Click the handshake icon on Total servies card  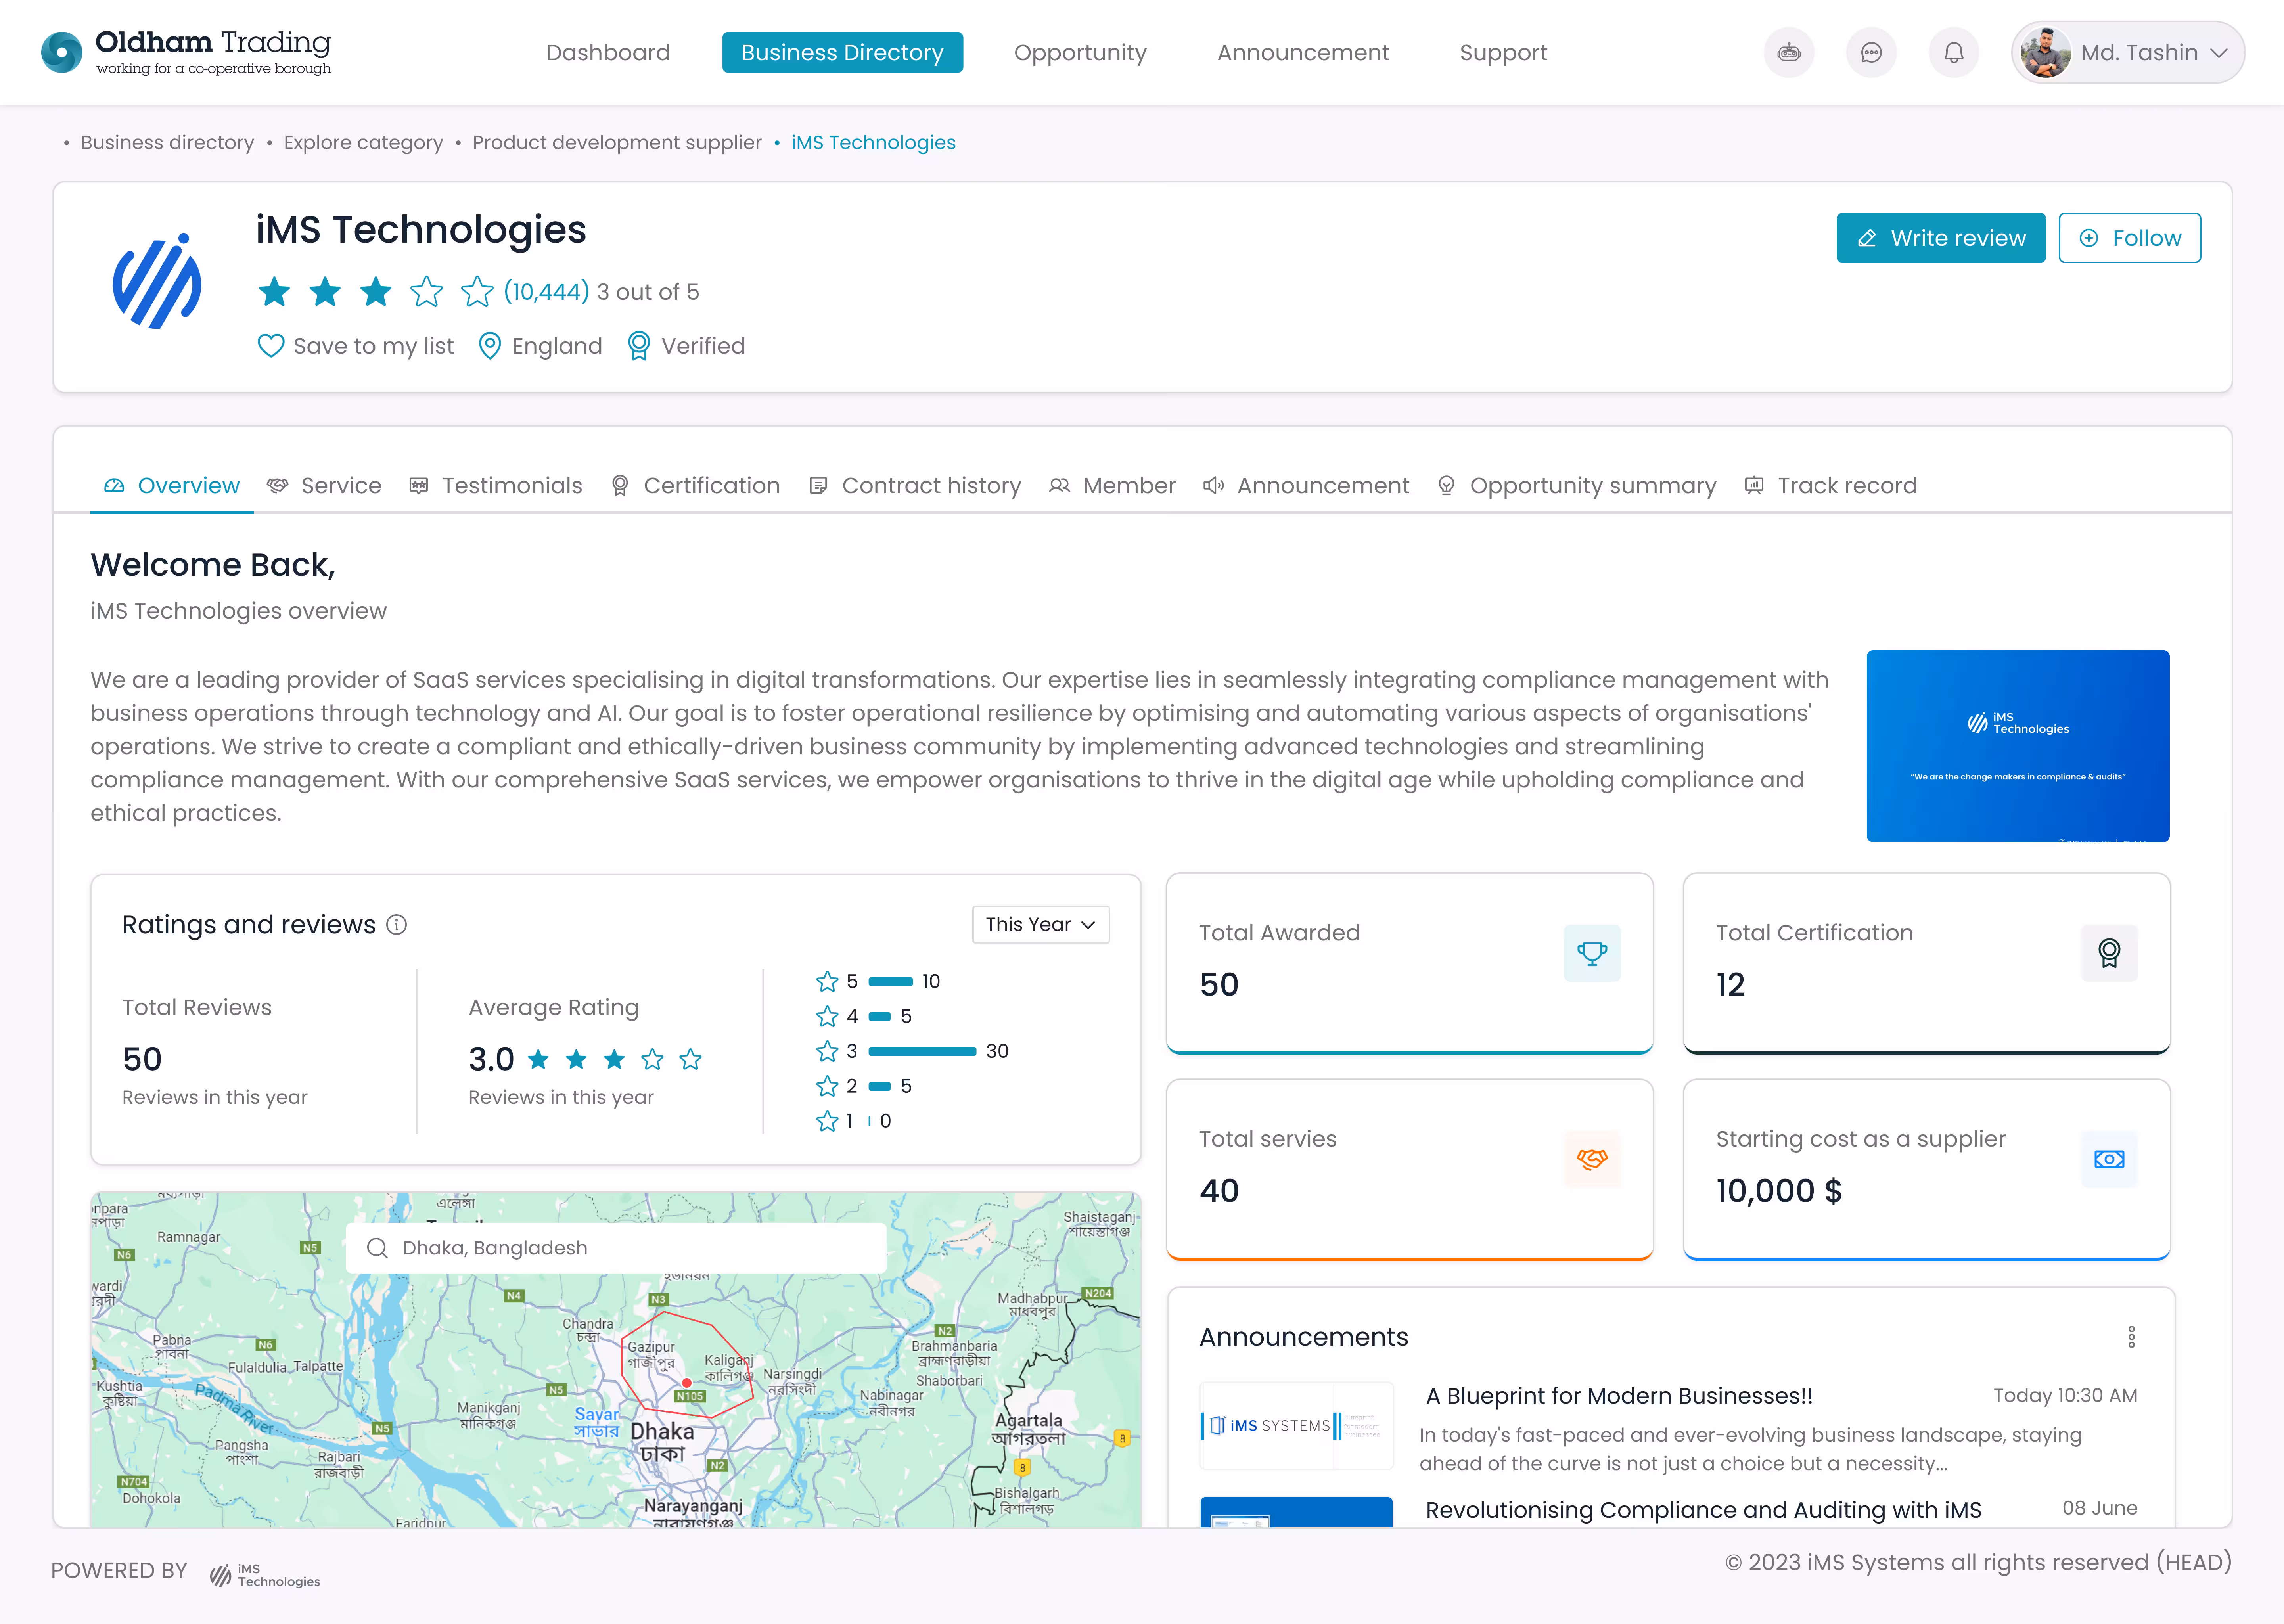click(x=1592, y=1159)
